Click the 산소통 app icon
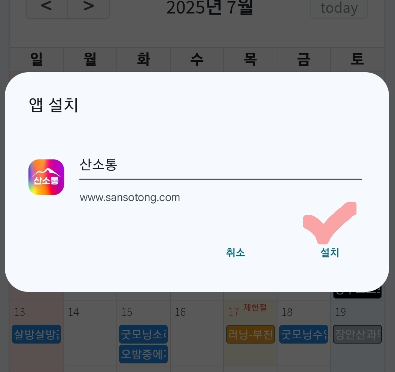 (x=46, y=177)
